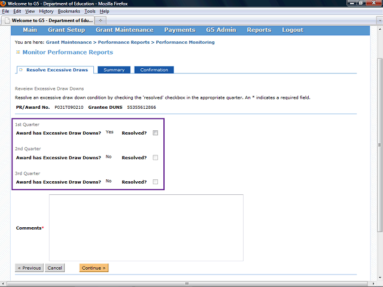Viewport: 383px width, 287px height.
Task: Go to Main navigation item
Action: pos(30,30)
